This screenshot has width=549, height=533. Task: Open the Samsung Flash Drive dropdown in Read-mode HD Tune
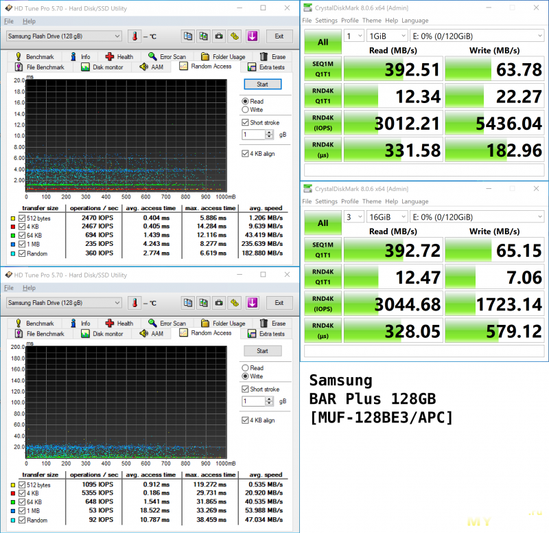(x=64, y=36)
